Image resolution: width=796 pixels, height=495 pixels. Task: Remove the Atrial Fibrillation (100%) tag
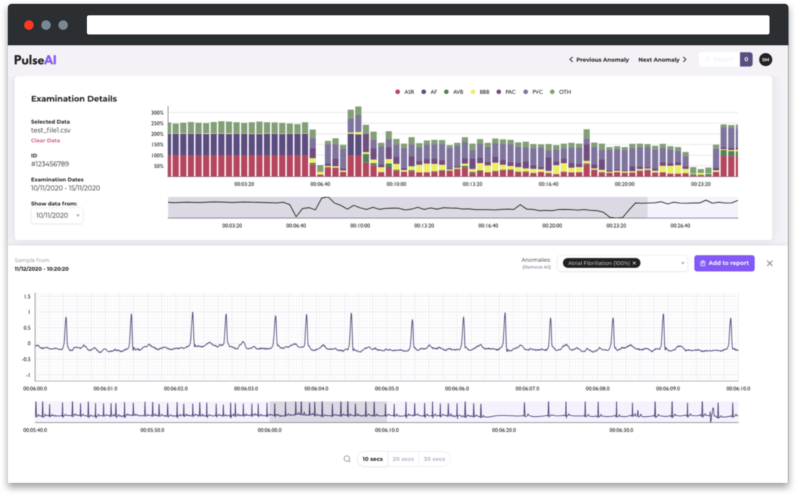[634, 263]
